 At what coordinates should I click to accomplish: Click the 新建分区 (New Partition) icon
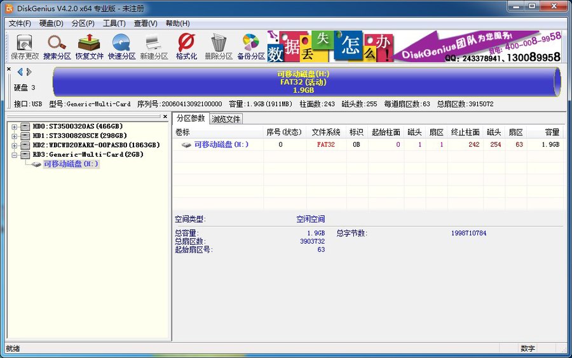pyautogui.click(x=154, y=46)
